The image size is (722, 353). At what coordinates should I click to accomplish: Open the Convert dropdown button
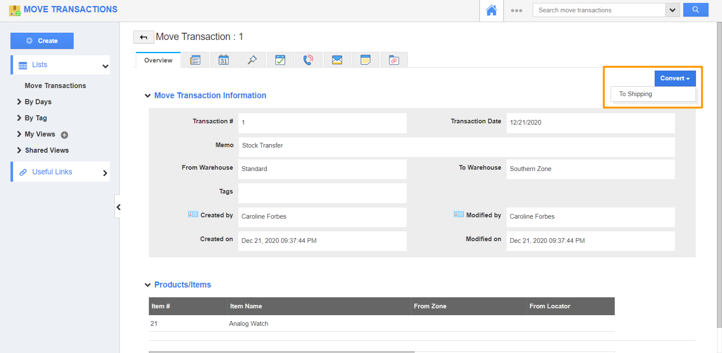click(x=675, y=78)
